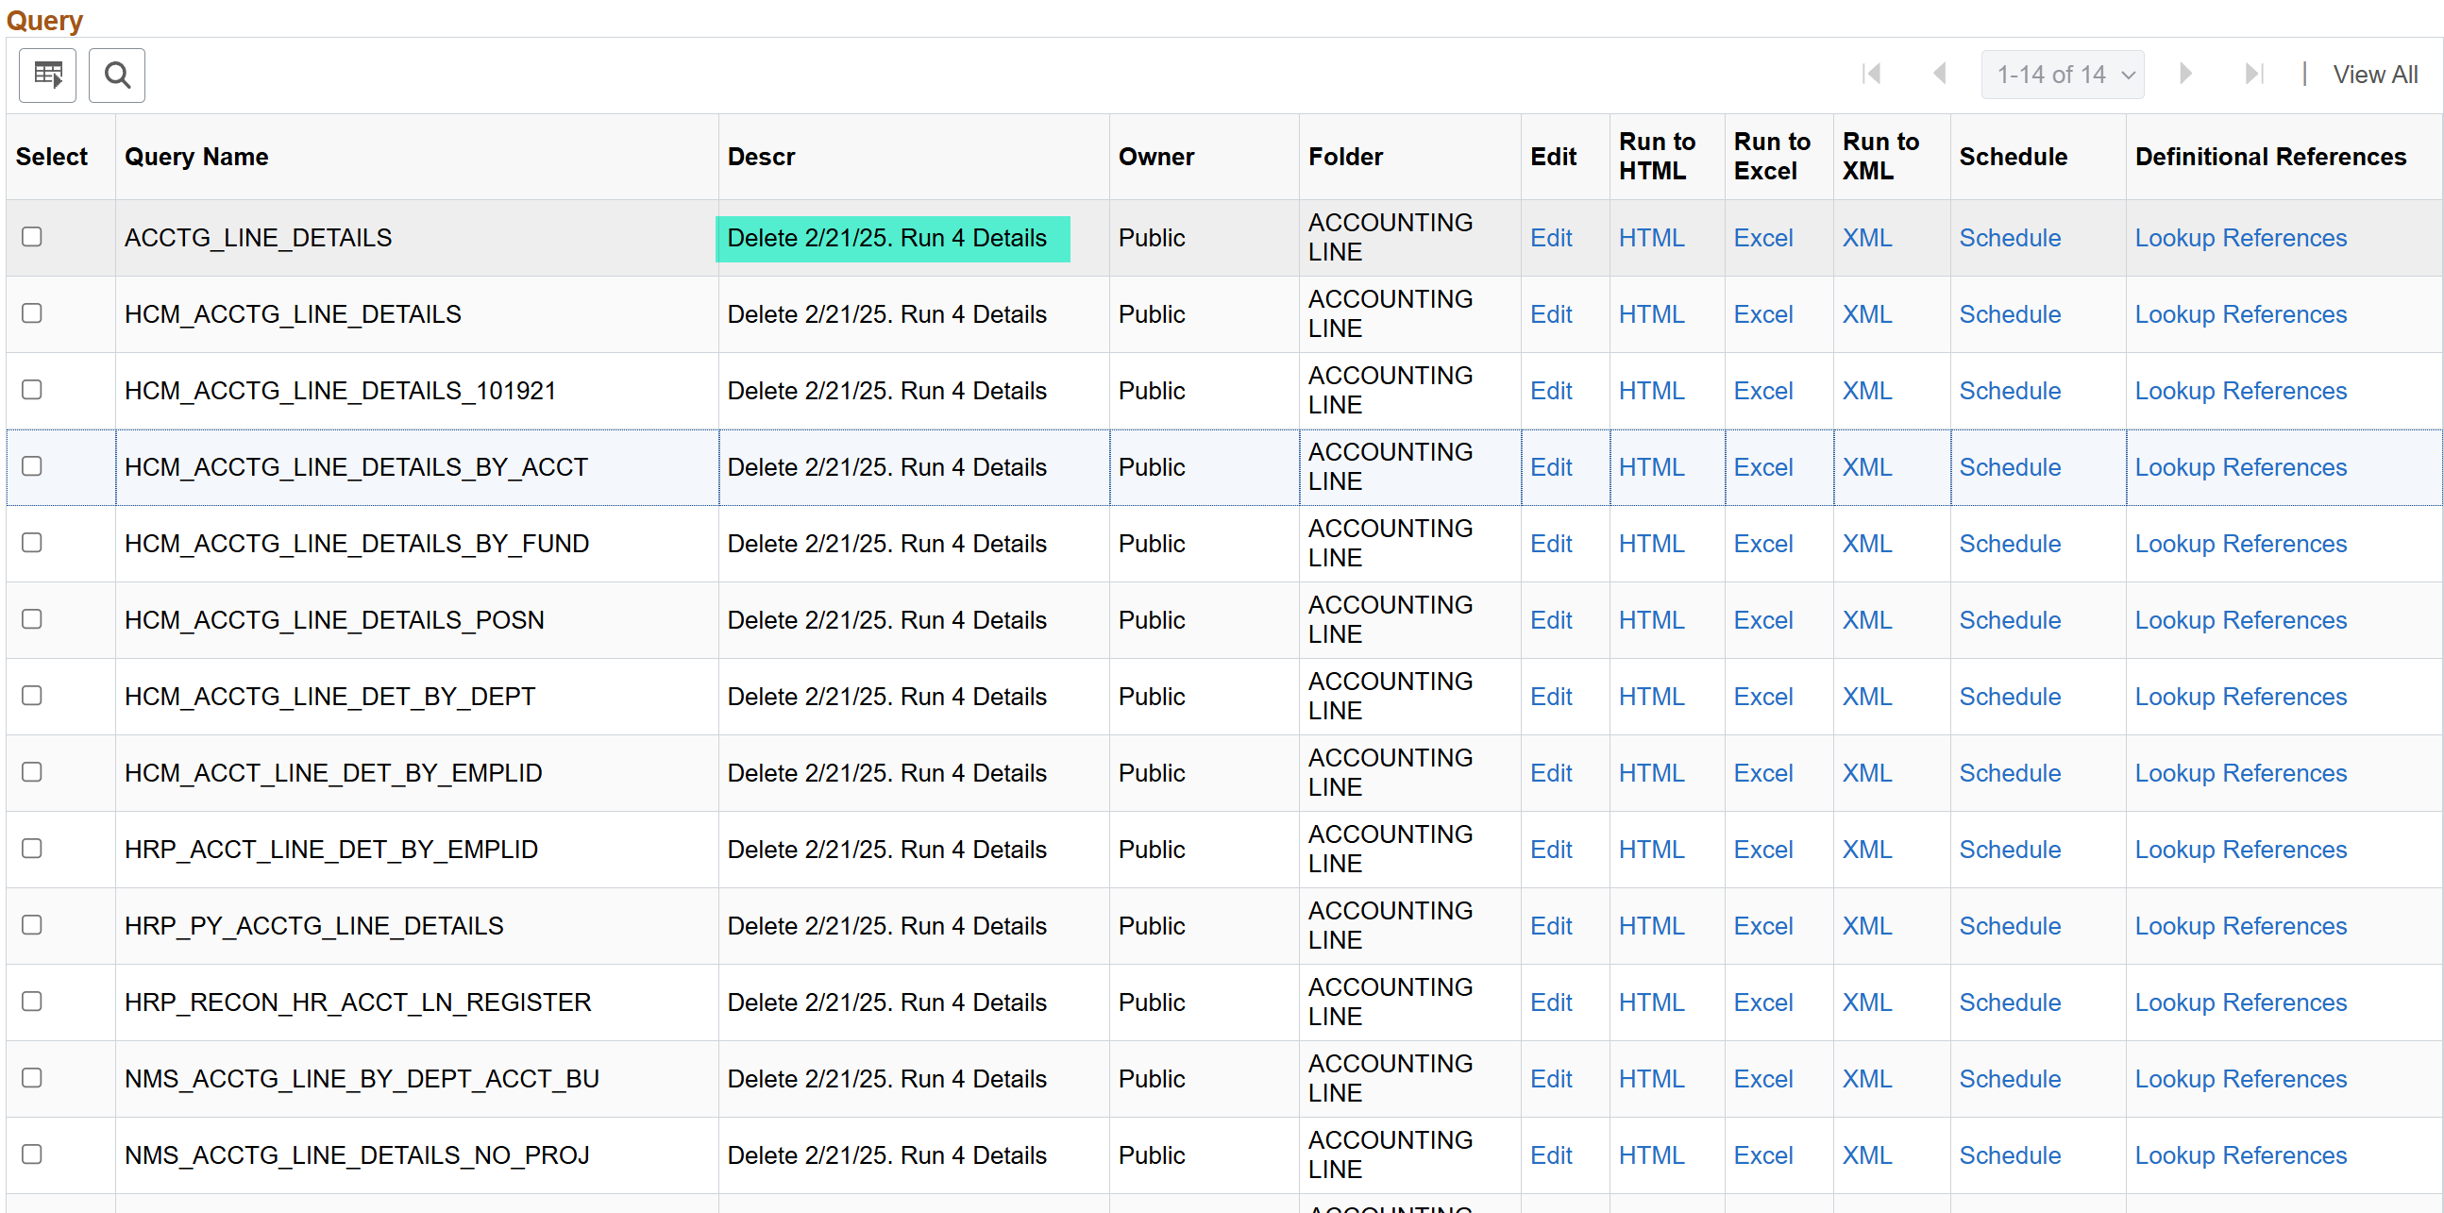The image size is (2444, 1213).
Task: Click the previous page arrow
Action: [x=1939, y=74]
